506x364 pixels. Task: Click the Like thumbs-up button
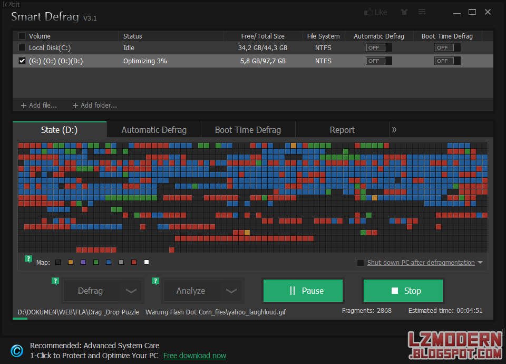tap(375, 12)
